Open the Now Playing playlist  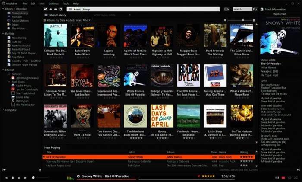19,38
